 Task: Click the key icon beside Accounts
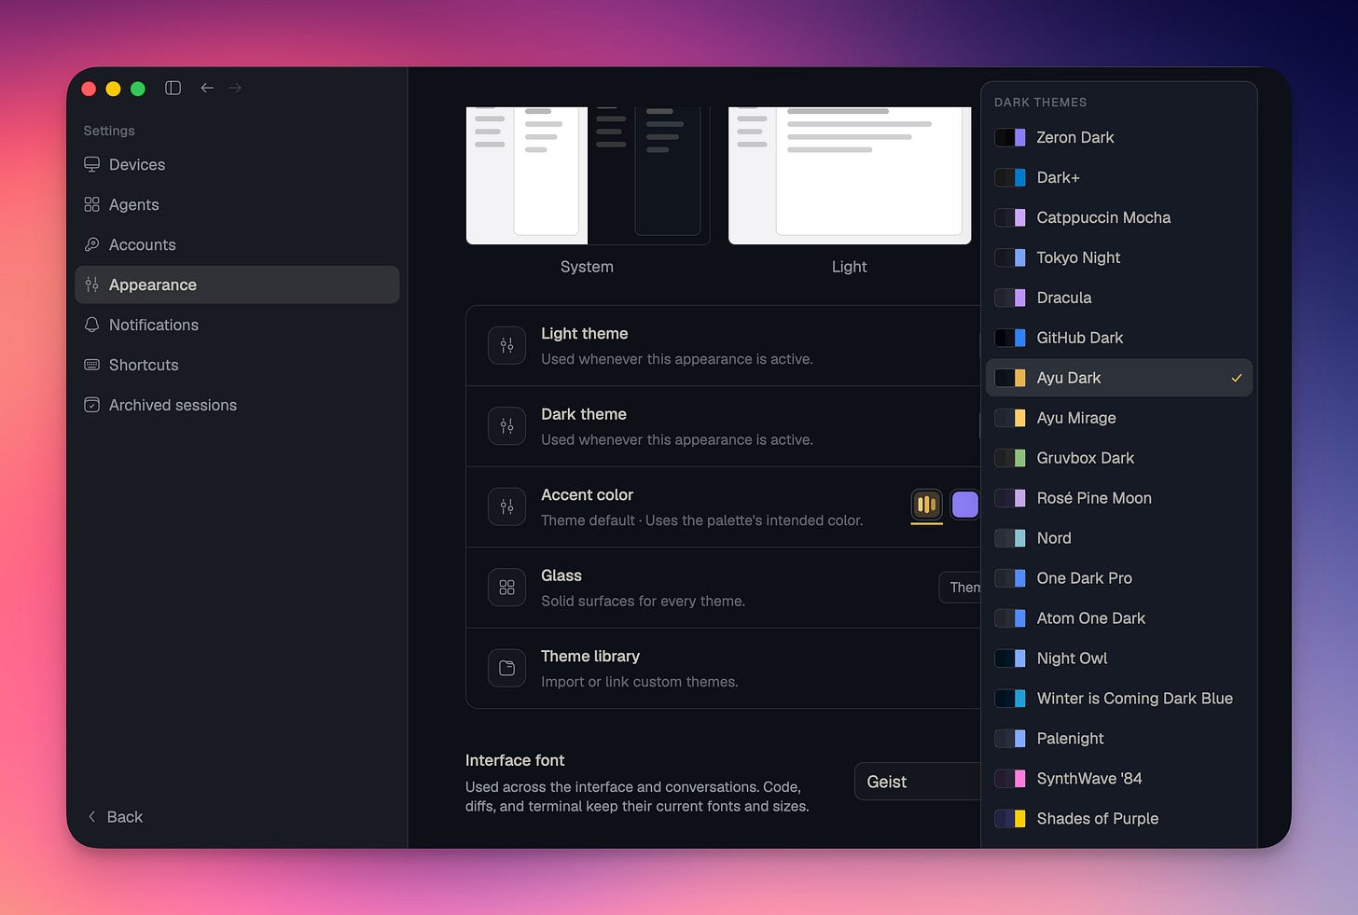pyautogui.click(x=91, y=244)
